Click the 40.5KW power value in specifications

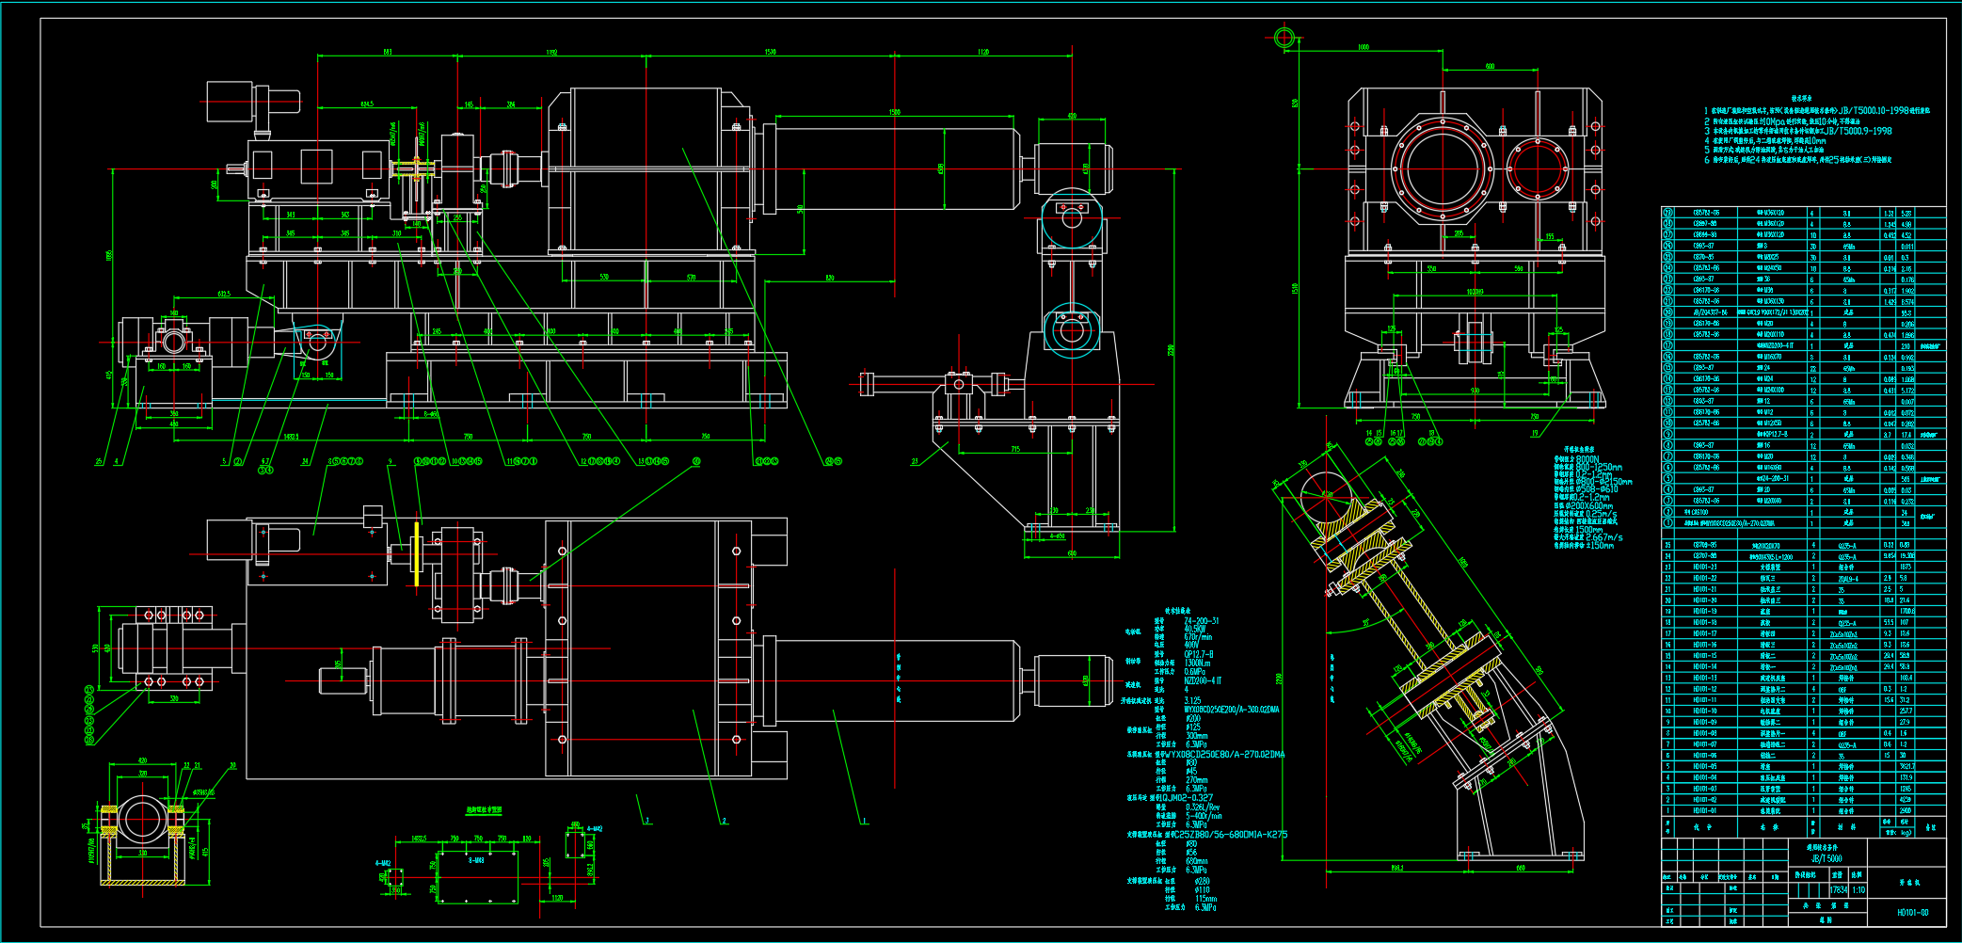(1195, 629)
